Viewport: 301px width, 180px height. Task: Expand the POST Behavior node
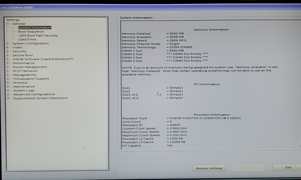pos(8,71)
